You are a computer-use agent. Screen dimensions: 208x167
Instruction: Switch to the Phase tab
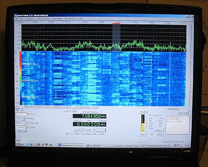pyautogui.click(x=94, y=107)
